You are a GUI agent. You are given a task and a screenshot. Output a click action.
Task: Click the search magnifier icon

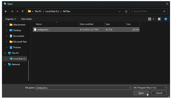(164, 11)
